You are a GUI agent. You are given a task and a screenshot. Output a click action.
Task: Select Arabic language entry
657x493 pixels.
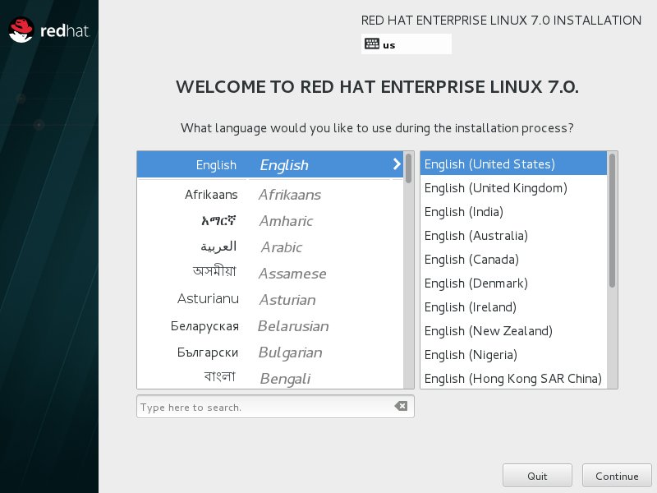(x=270, y=247)
